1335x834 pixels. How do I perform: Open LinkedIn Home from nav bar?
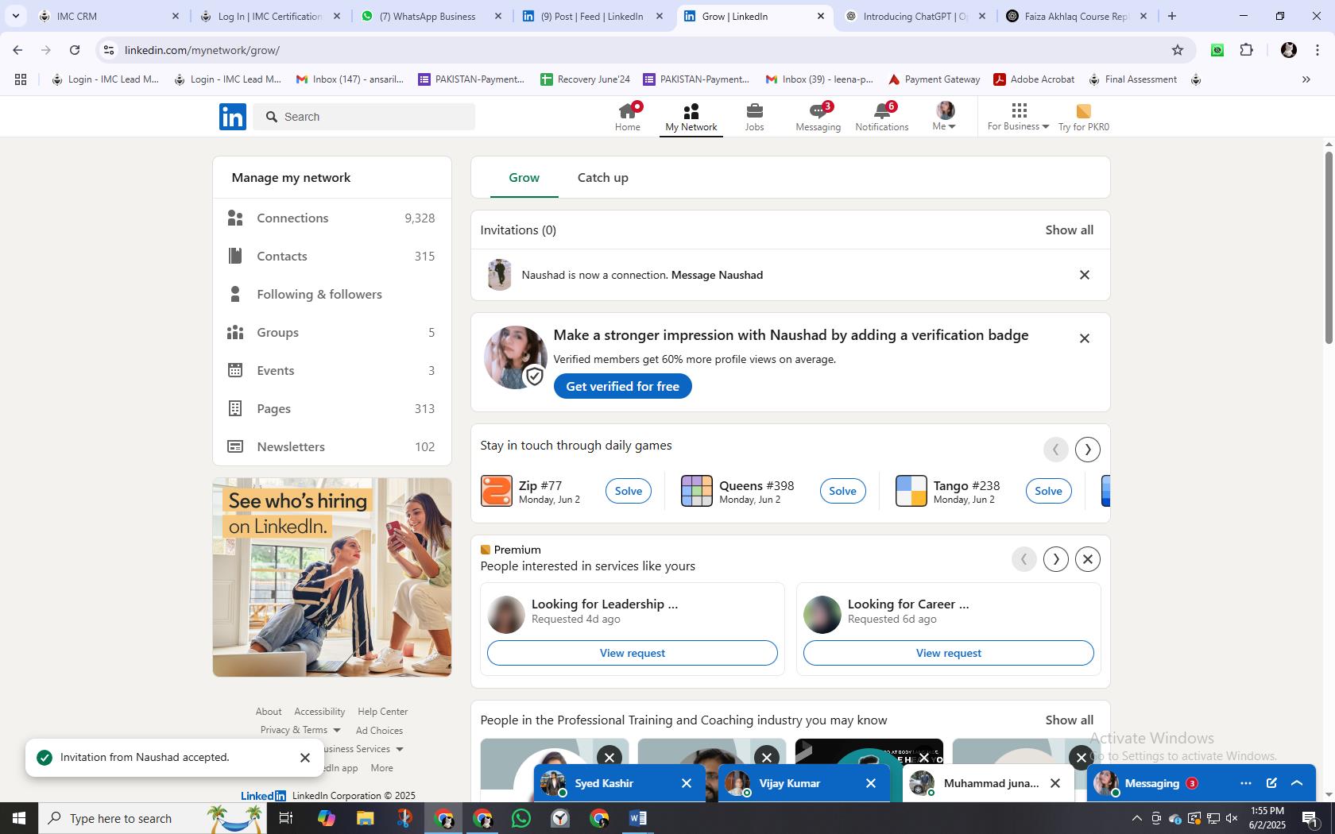pyautogui.click(x=627, y=117)
